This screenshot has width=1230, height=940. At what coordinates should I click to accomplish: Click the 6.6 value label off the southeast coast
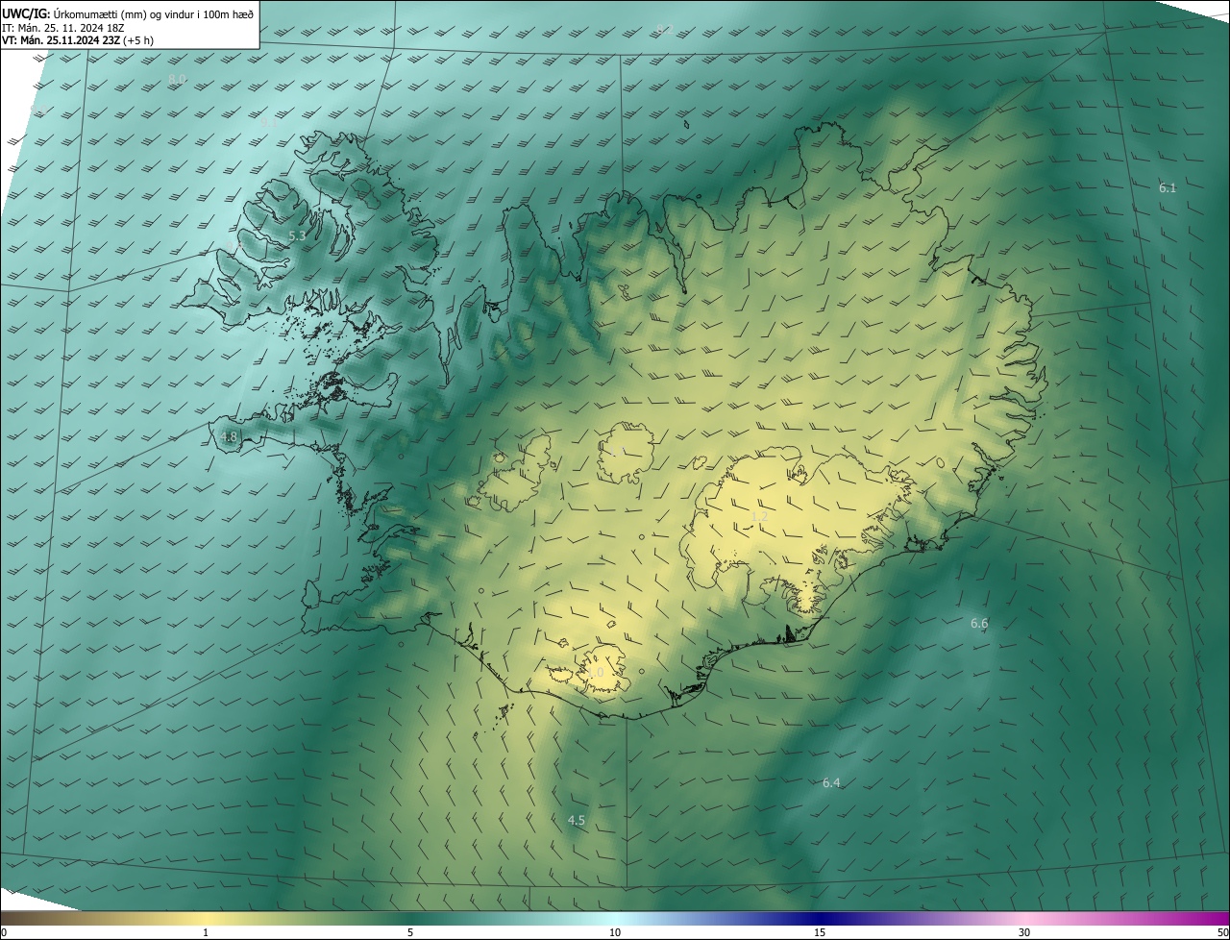click(979, 624)
